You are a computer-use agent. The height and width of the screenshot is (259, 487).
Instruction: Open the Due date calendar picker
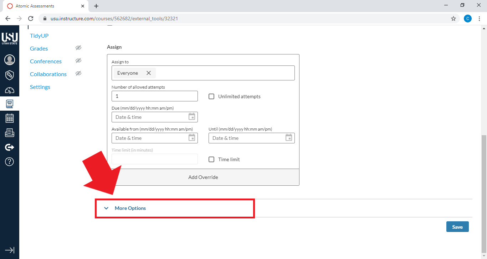pos(192,117)
